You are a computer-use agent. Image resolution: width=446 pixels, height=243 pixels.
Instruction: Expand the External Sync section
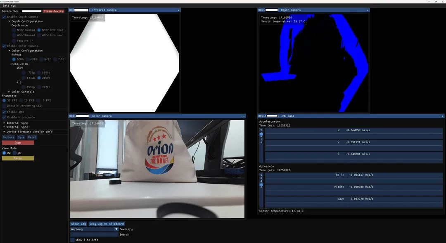click(4, 127)
